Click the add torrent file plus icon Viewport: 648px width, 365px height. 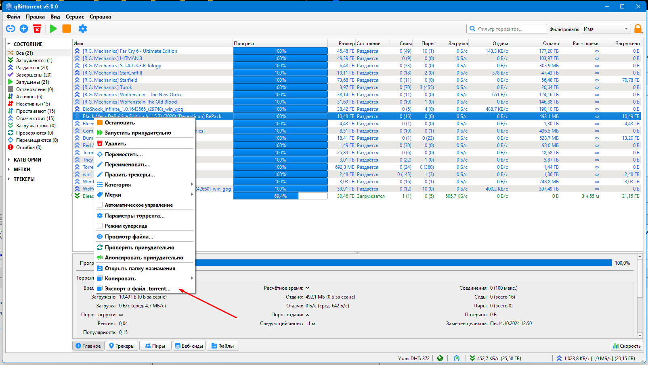(x=24, y=29)
